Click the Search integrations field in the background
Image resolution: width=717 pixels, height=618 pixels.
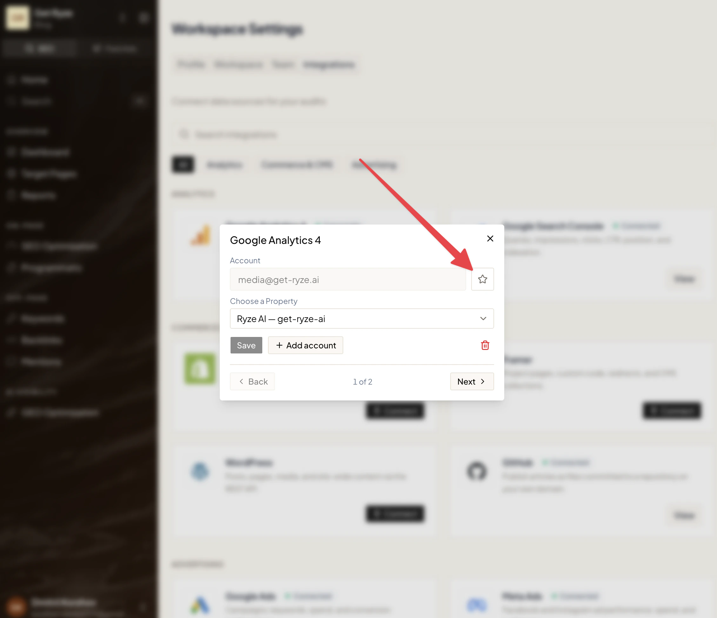(443, 134)
